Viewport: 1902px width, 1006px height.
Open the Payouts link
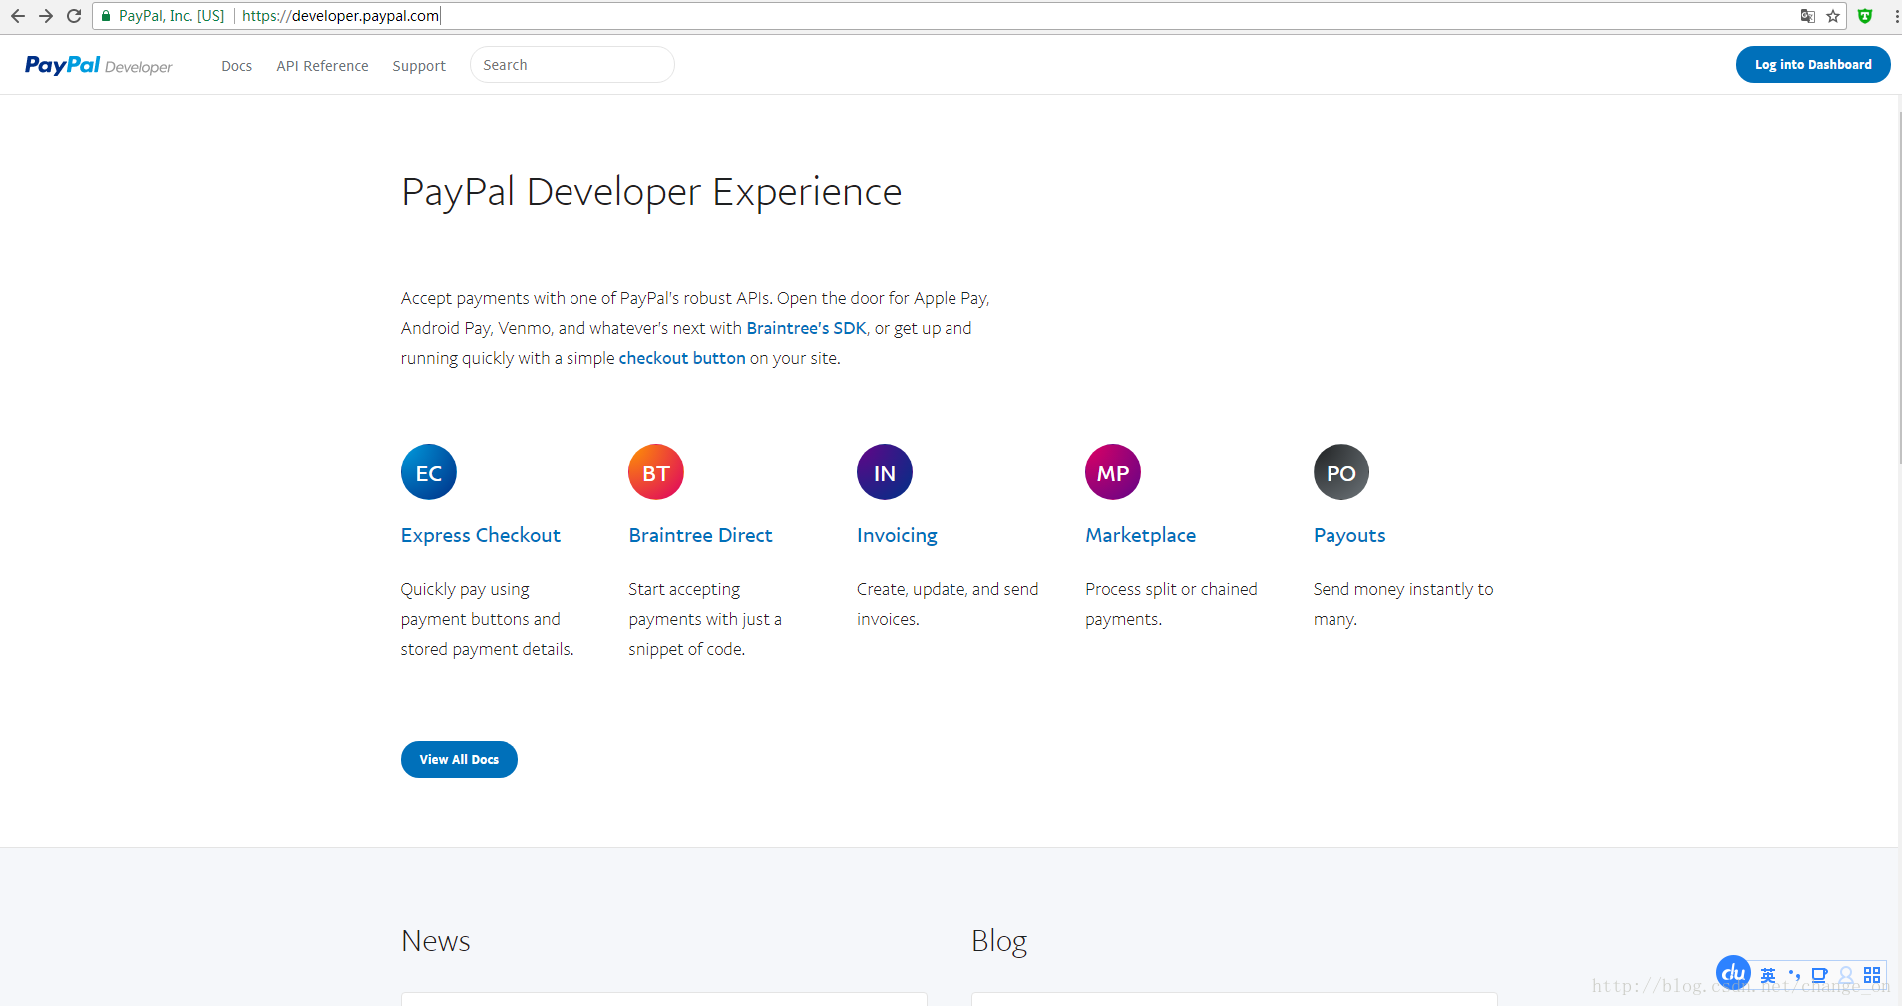click(1349, 535)
